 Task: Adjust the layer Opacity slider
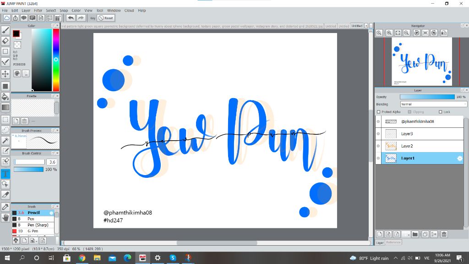coord(427,97)
